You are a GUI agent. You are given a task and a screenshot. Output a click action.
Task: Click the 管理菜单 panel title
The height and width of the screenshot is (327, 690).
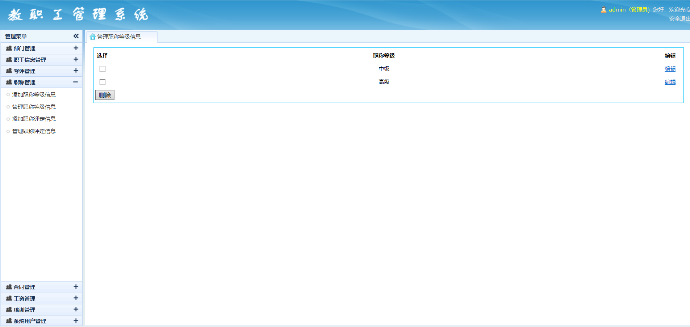16,37
